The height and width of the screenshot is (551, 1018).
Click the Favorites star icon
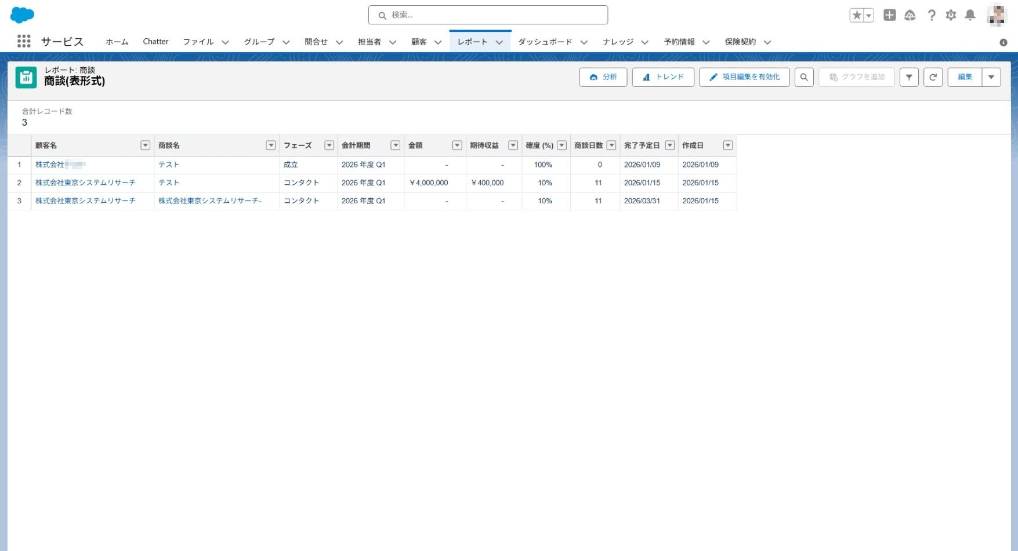pyautogui.click(x=856, y=16)
